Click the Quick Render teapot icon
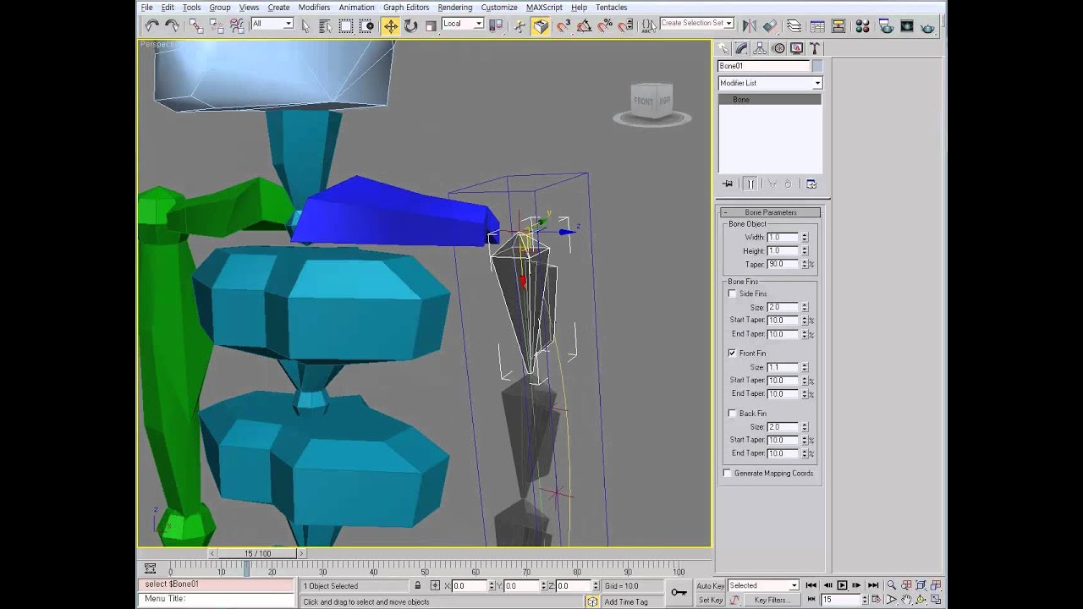Screen dimensions: 1083x609 (x=927, y=27)
